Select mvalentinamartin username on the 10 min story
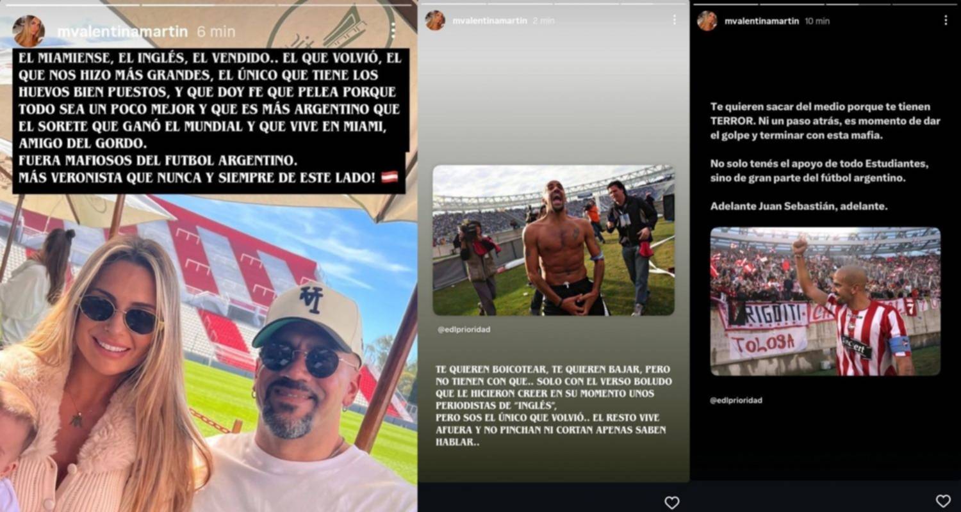 (762, 21)
